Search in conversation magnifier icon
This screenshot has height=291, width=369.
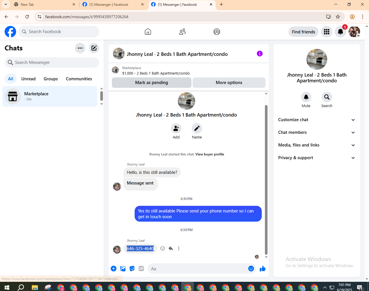327,97
